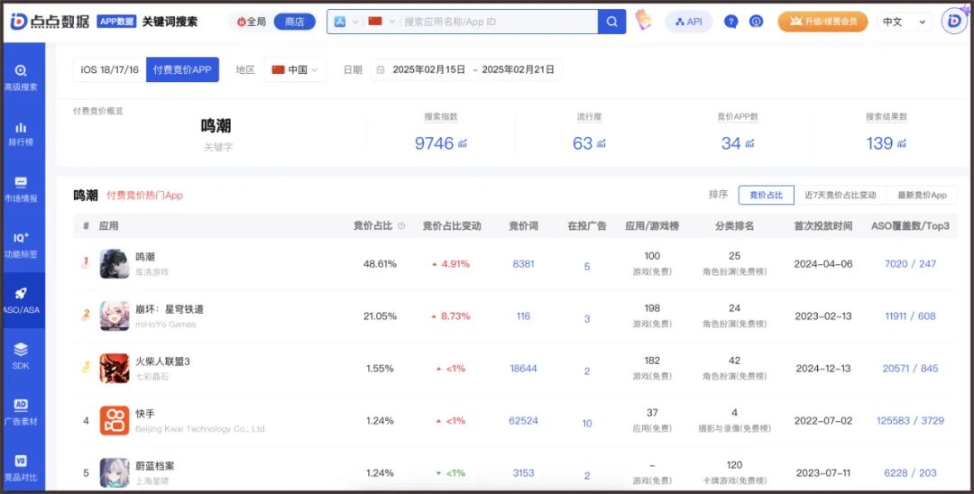Screen dimensions: 974x494
Task: Click the blue search magnifier button
Action: (611, 22)
